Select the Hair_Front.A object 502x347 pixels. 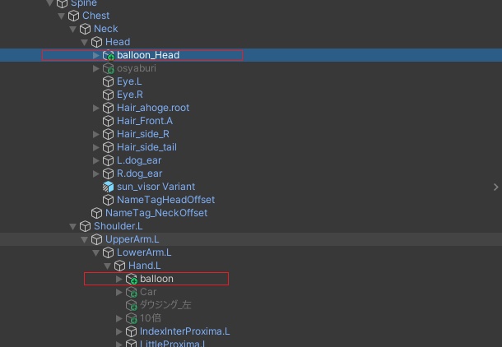[144, 121]
